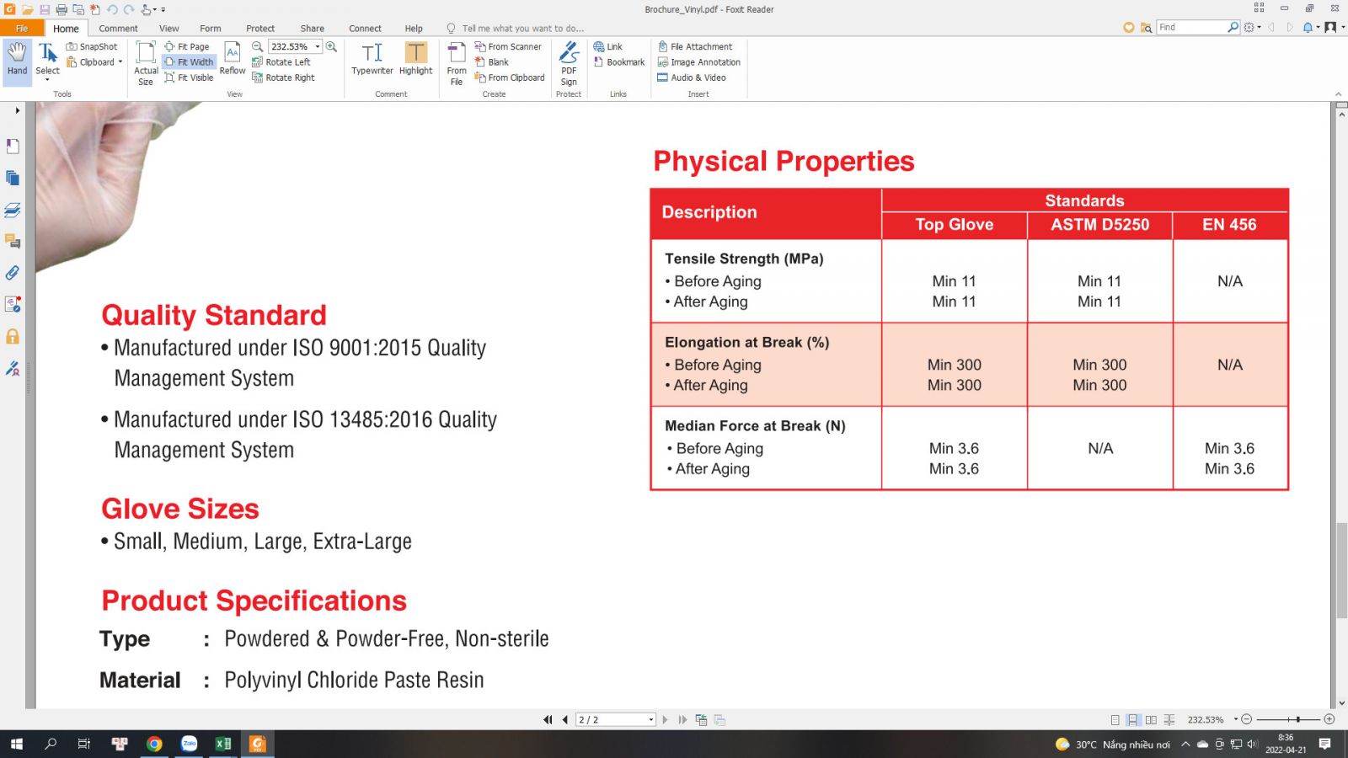The image size is (1348, 758).
Task: Rotate the page right
Action: (283, 77)
